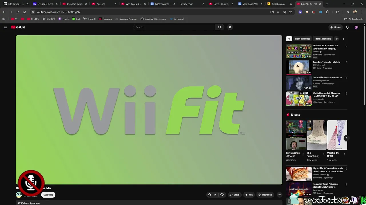366x205 pixels.
Task: Open options for the world moves on video
Action: click(x=346, y=78)
